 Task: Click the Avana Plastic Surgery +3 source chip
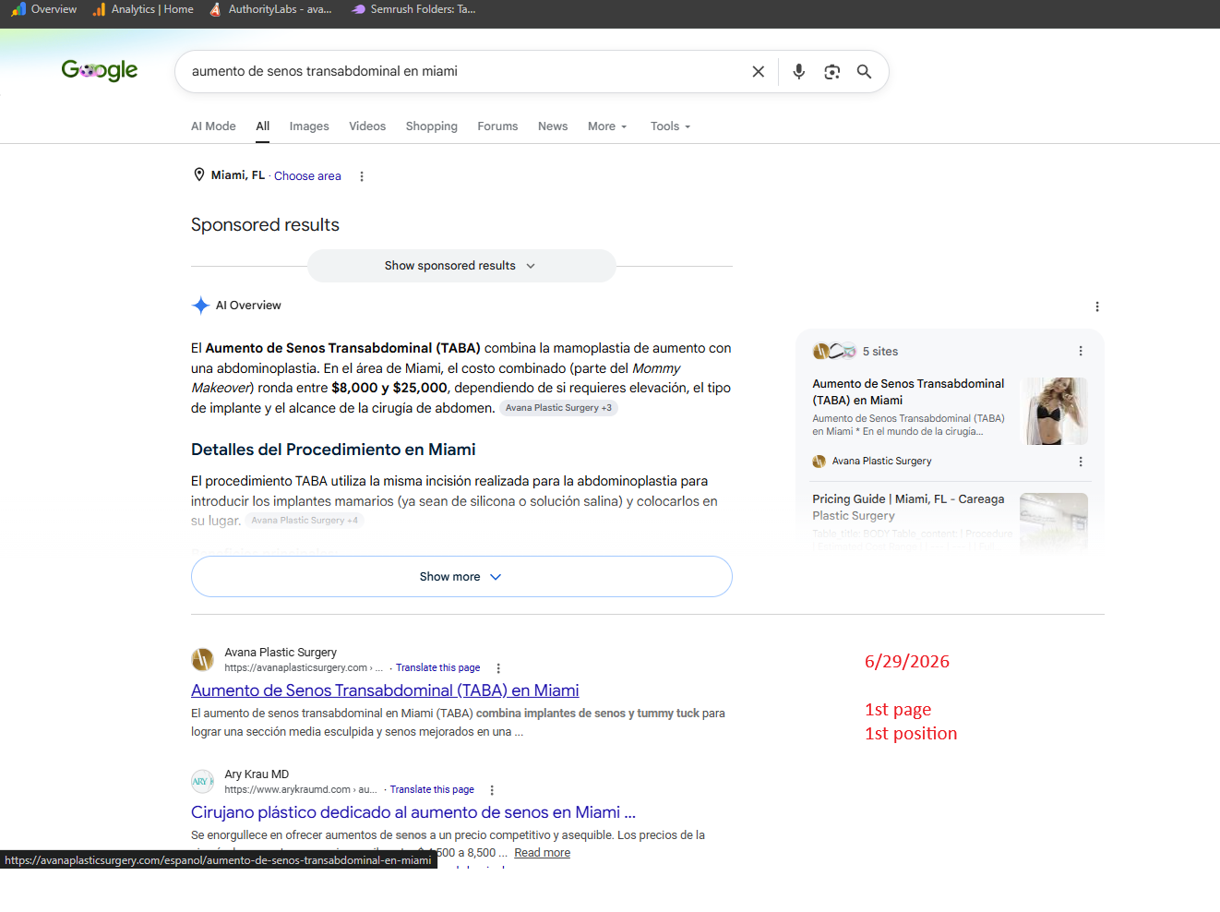click(x=558, y=408)
